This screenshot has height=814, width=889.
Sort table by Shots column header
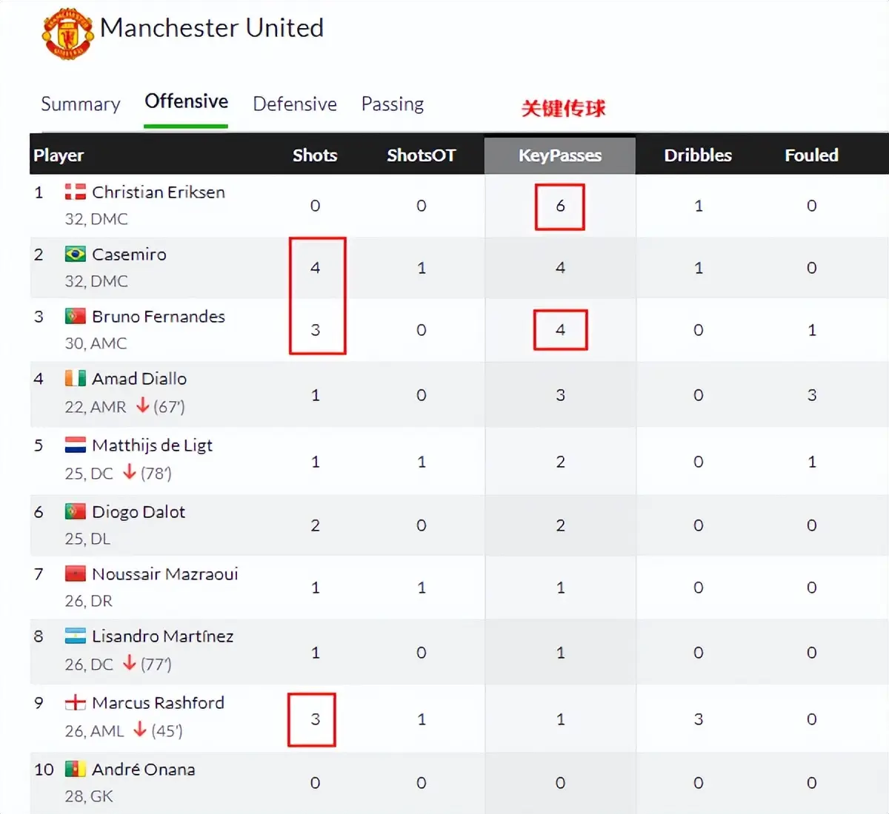315,155
